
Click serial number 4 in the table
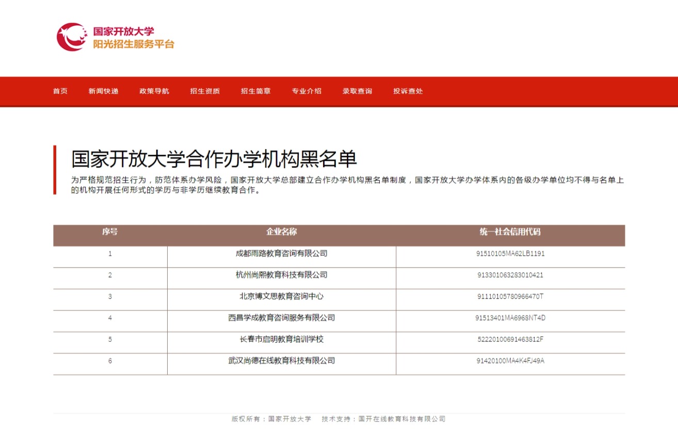pyautogui.click(x=110, y=318)
